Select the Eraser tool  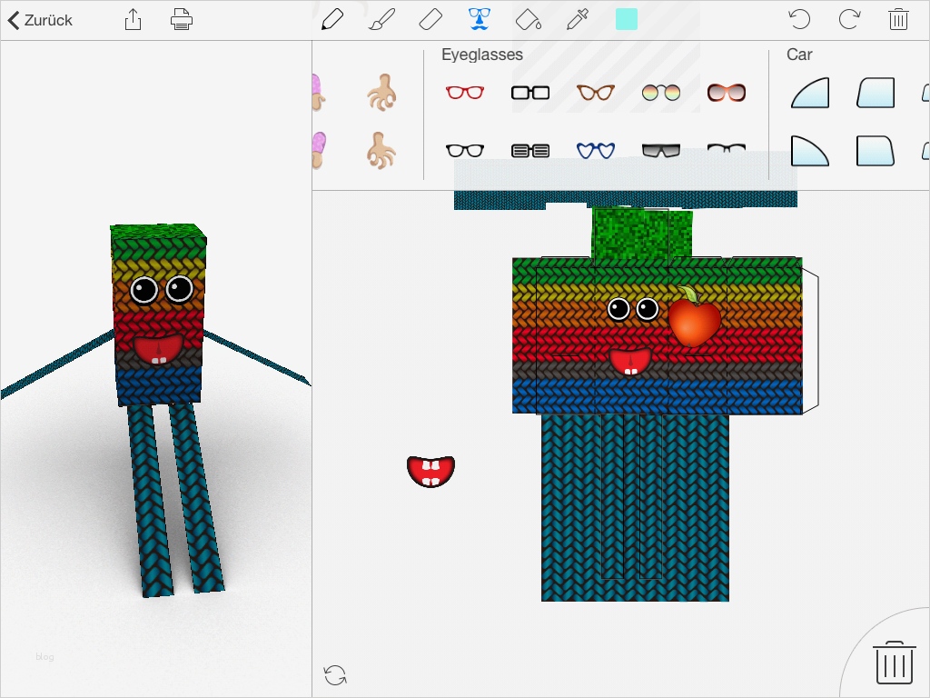pyautogui.click(x=430, y=20)
